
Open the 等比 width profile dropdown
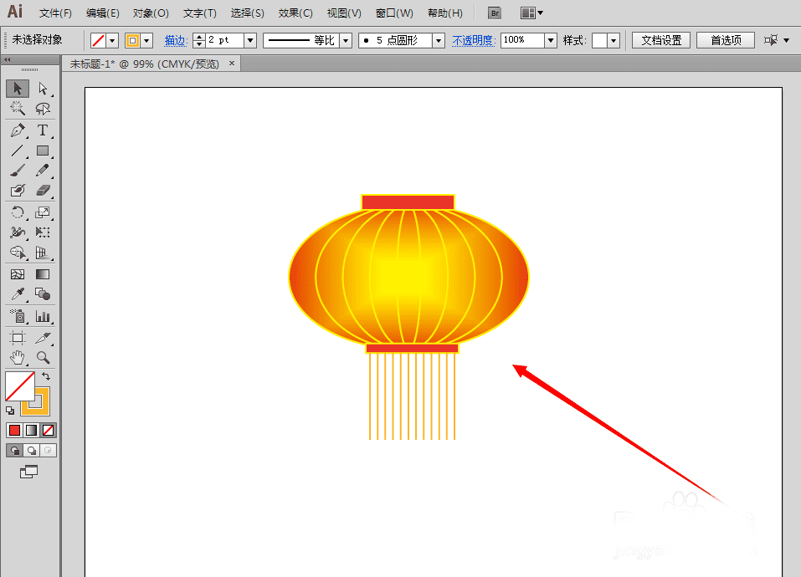click(346, 40)
